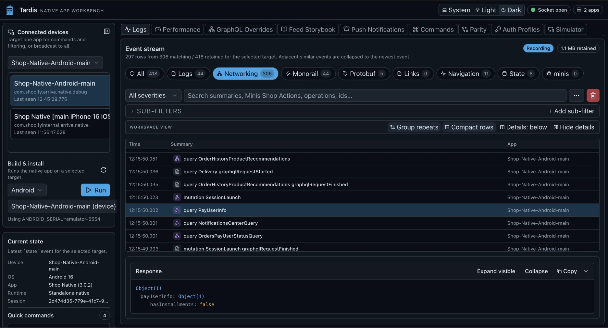
Task: Click Add sub-filter
Action: (x=571, y=111)
